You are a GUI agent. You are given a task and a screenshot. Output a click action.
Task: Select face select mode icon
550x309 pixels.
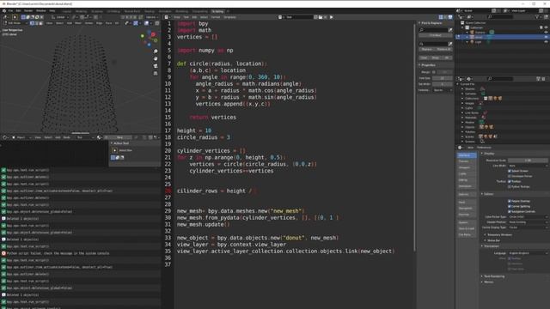(40, 23)
